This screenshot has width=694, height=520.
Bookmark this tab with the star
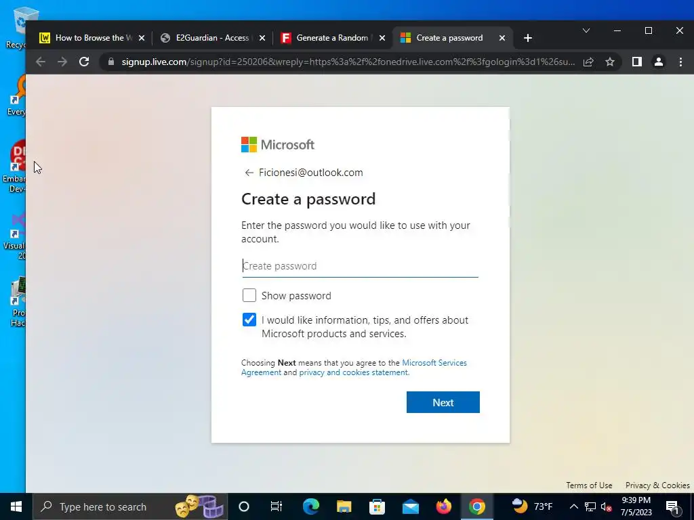610,62
